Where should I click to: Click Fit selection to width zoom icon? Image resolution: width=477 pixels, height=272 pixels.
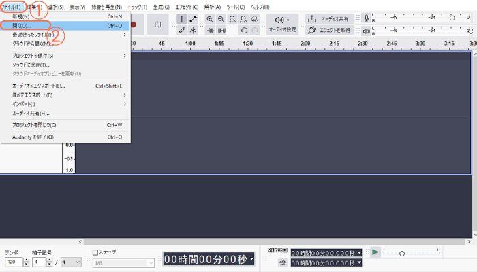tap(232, 19)
